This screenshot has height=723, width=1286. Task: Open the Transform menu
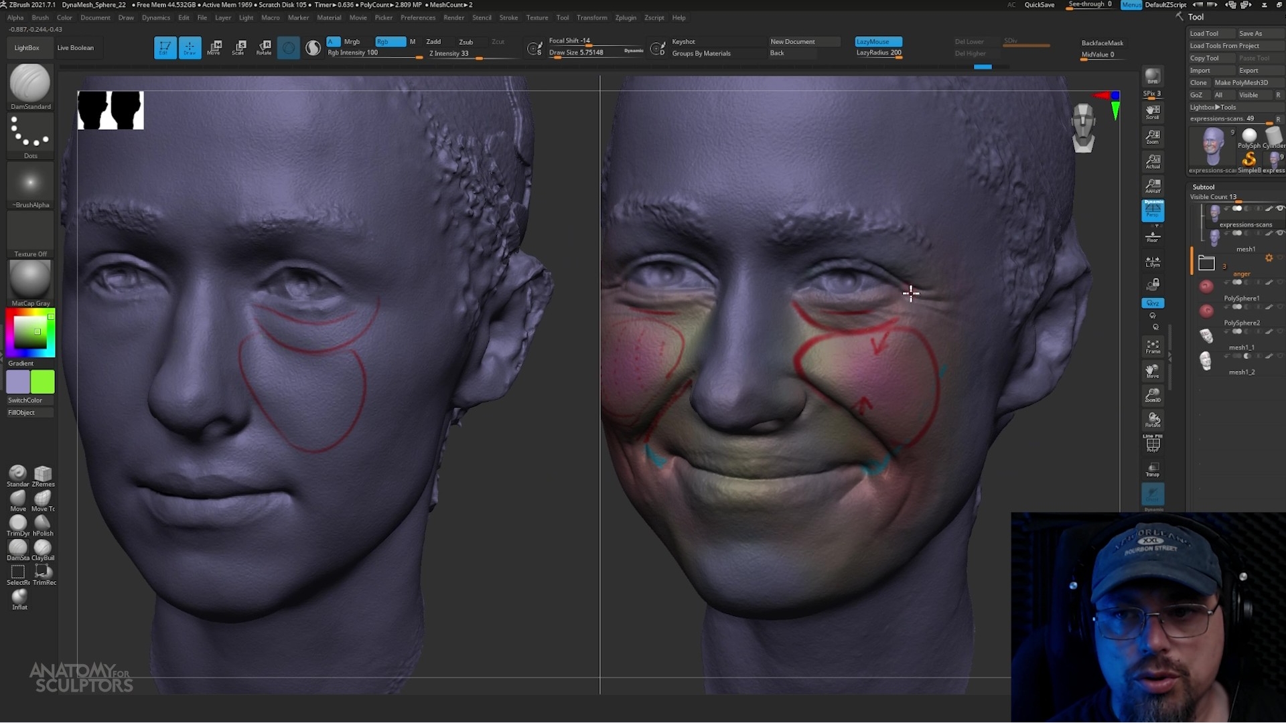click(592, 17)
